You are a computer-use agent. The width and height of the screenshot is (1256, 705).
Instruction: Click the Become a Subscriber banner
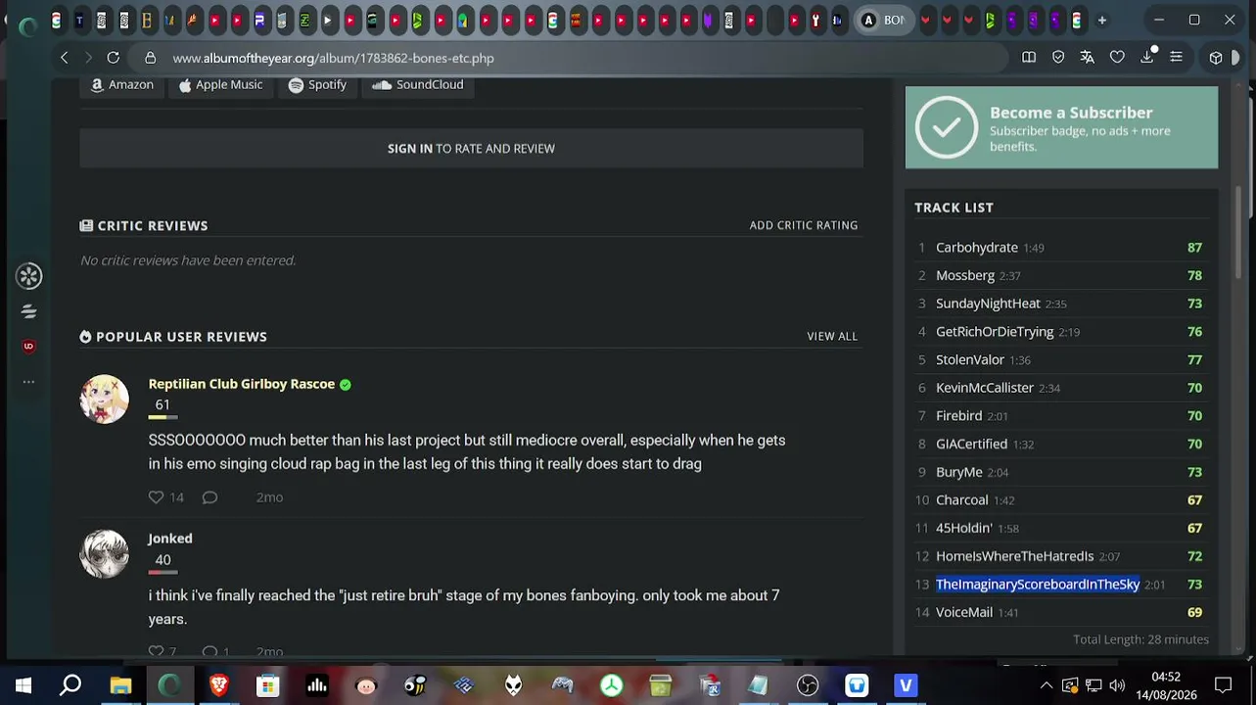click(x=1061, y=127)
